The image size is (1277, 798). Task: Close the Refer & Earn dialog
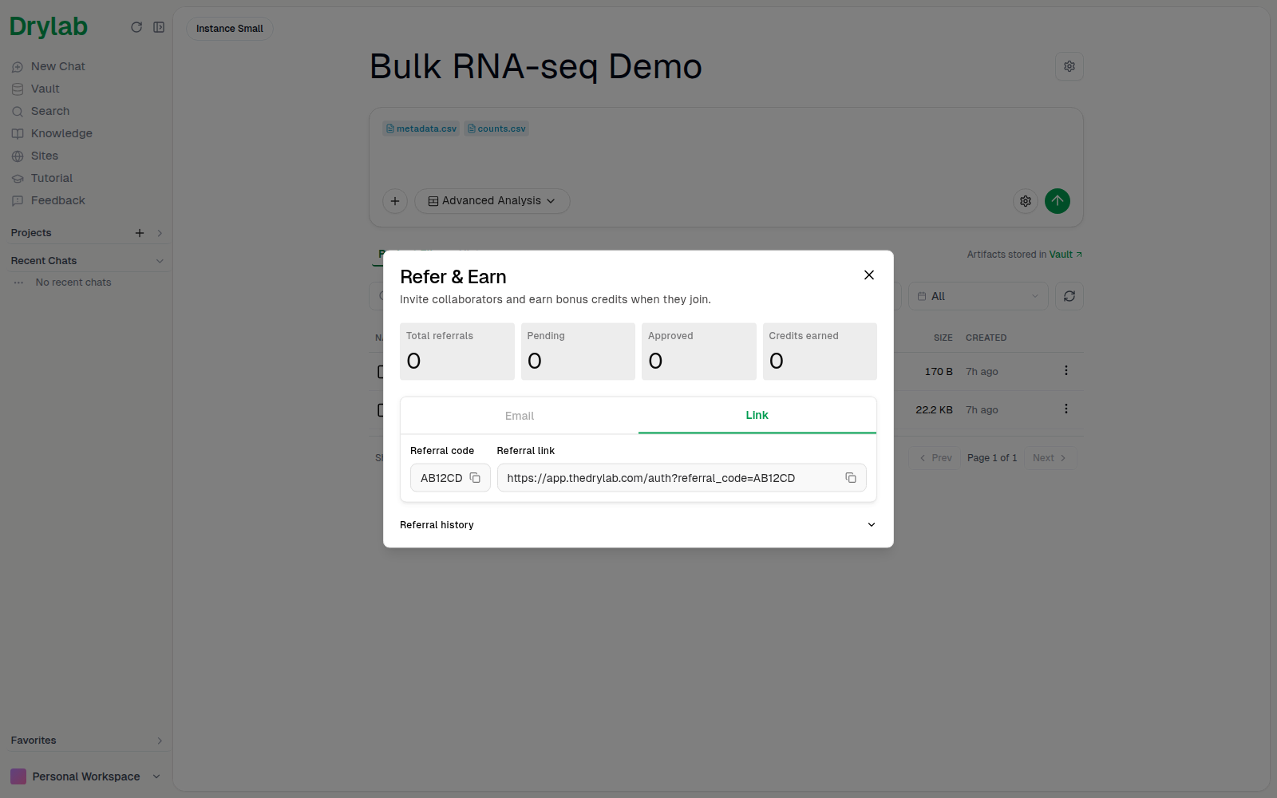pos(869,275)
